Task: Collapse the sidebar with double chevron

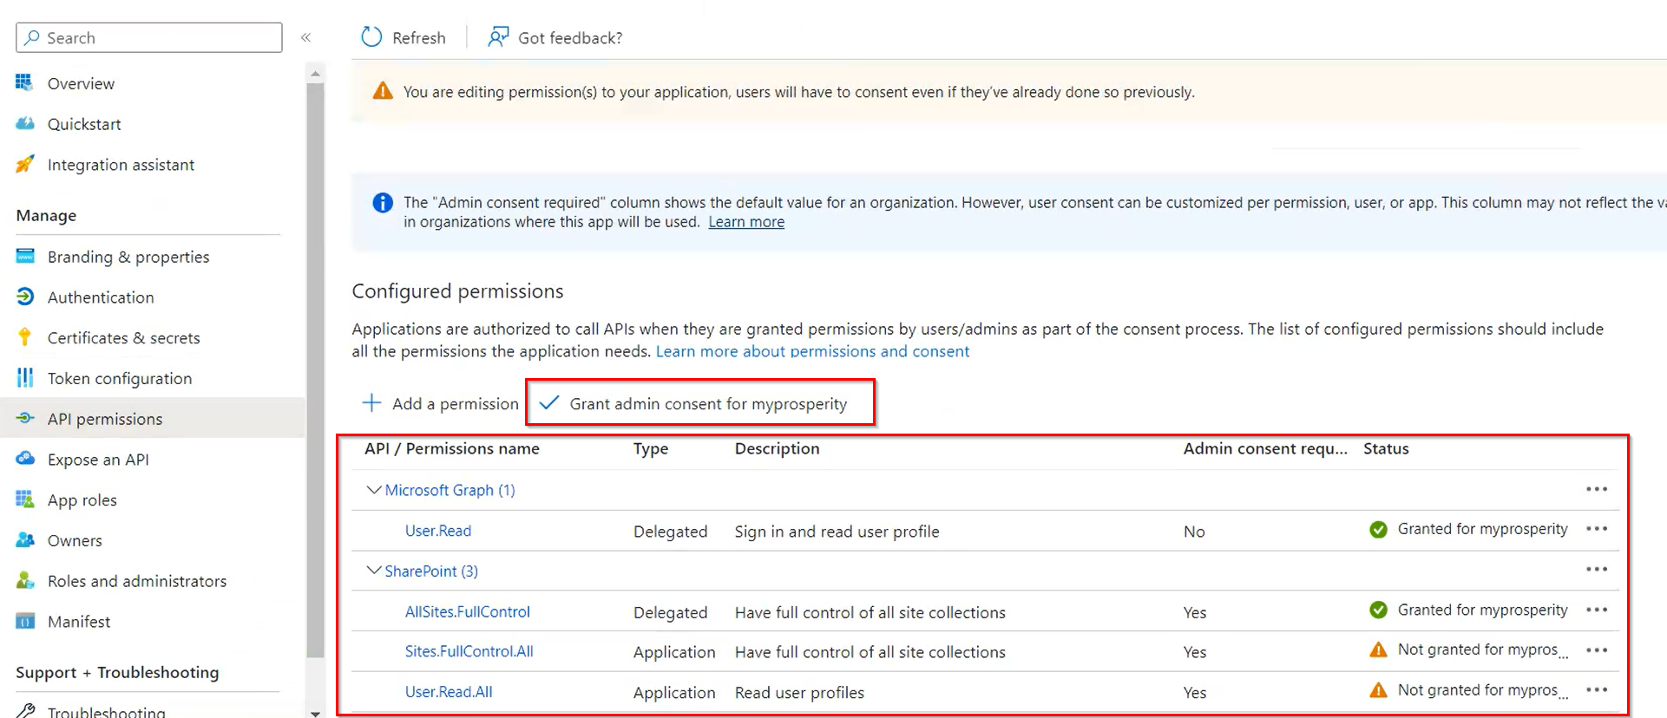Action: 305,37
